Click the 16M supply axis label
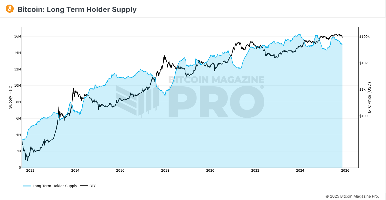Screen dimensions: 386x200 point(18,36)
